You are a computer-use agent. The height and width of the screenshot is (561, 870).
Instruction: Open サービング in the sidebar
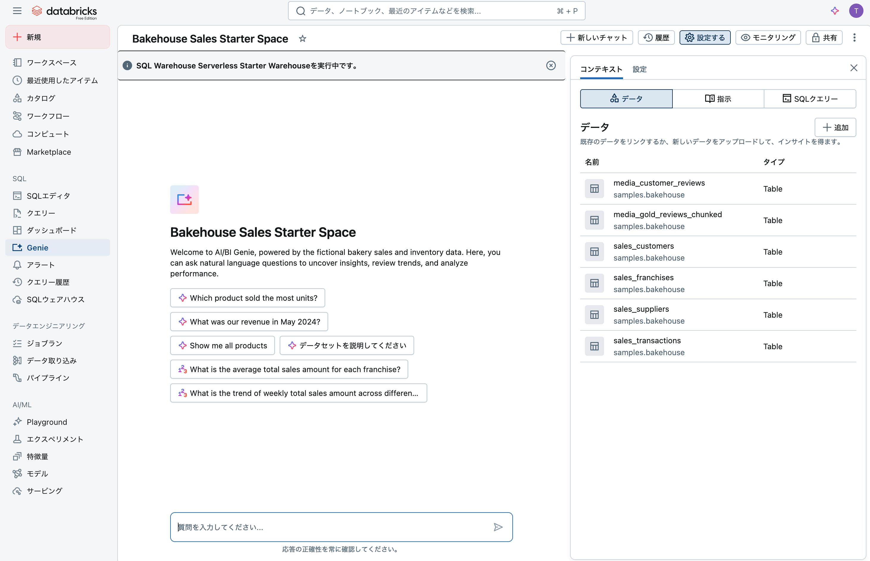(57, 491)
